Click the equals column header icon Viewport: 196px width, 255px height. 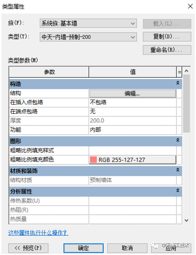tap(179, 72)
